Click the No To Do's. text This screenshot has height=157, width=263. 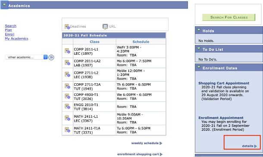tap(208, 60)
